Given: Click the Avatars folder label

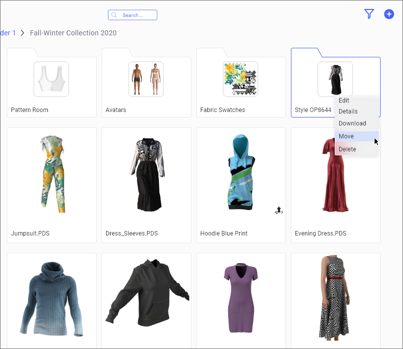Looking at the screenshot, I should 116,110.
